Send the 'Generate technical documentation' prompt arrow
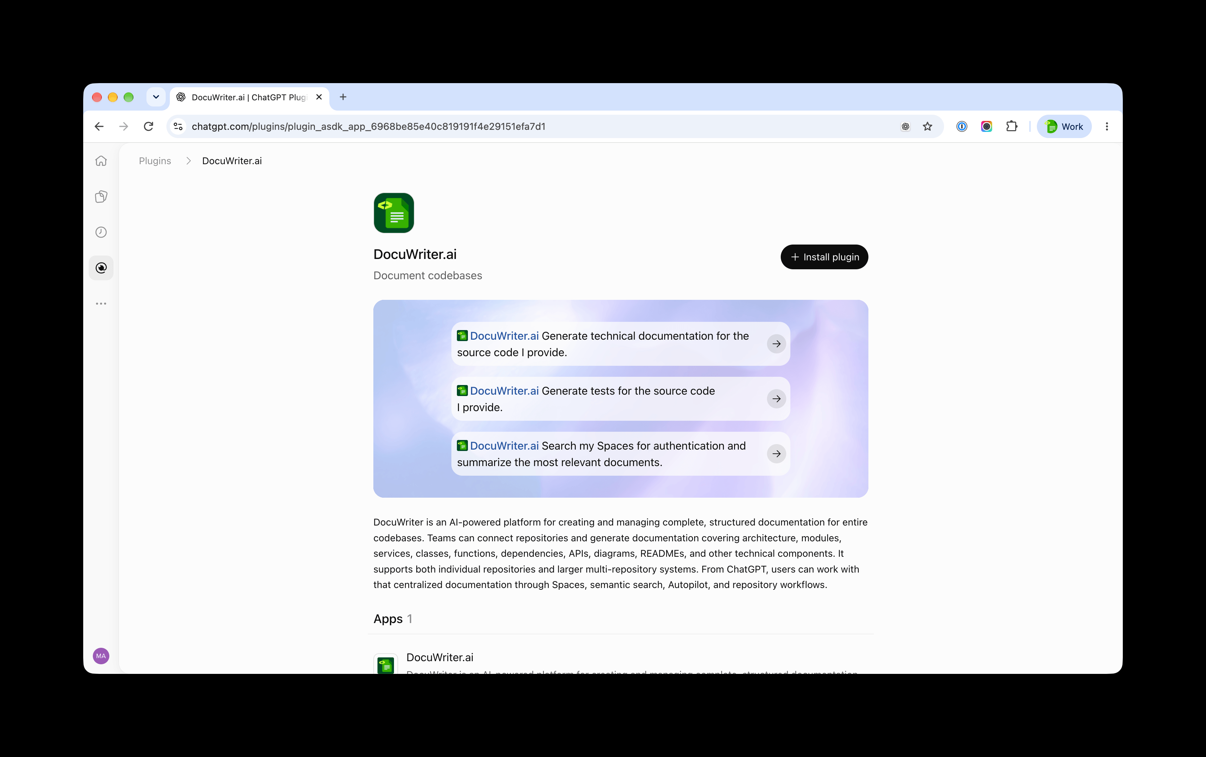The width and height of the screenshot is (1206, 757). click(776, 344)
